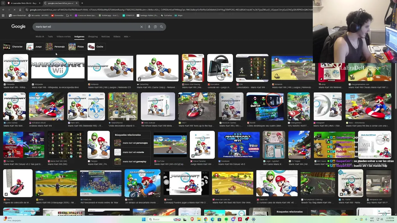Open Chrome from taskbar
This screenshot has height=223, width=397.
click(x=206, y=219)
